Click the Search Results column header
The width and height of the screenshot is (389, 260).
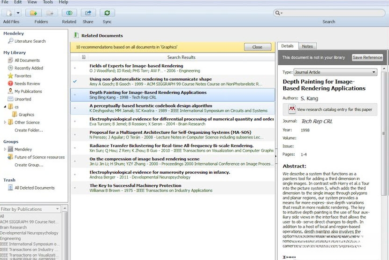tap(181, 57)
